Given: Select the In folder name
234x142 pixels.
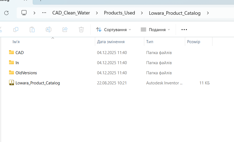Looking at the screenshot, I should point(17,63).
